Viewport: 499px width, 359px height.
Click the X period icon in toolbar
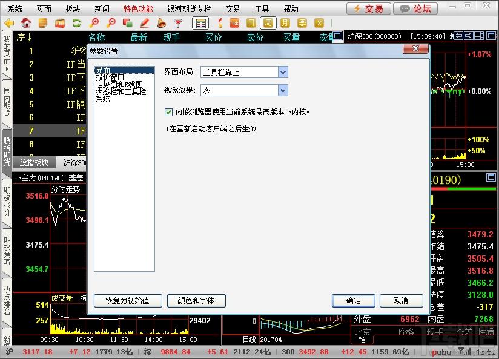point(319,23)
